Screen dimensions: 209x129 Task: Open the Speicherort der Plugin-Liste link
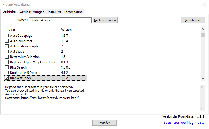coord(184,123)
